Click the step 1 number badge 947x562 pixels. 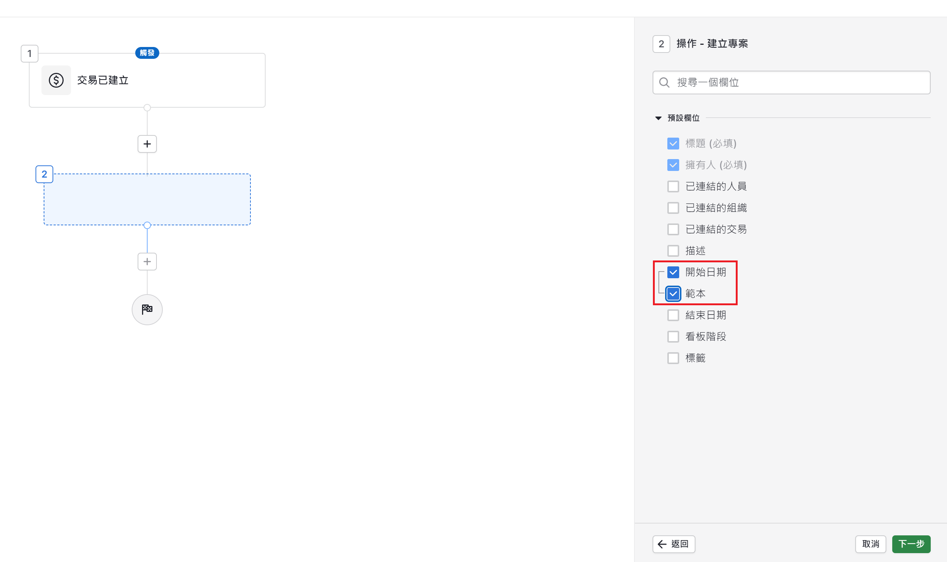click(30, 54)
